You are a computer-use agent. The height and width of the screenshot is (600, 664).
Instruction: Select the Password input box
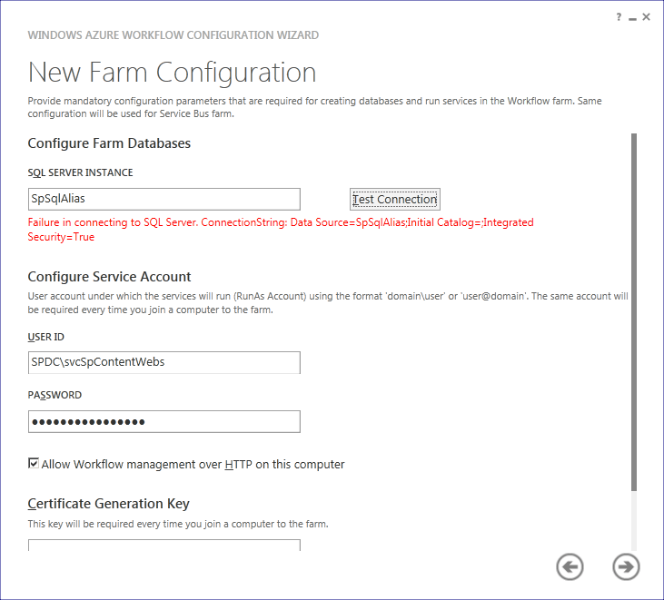164,421
